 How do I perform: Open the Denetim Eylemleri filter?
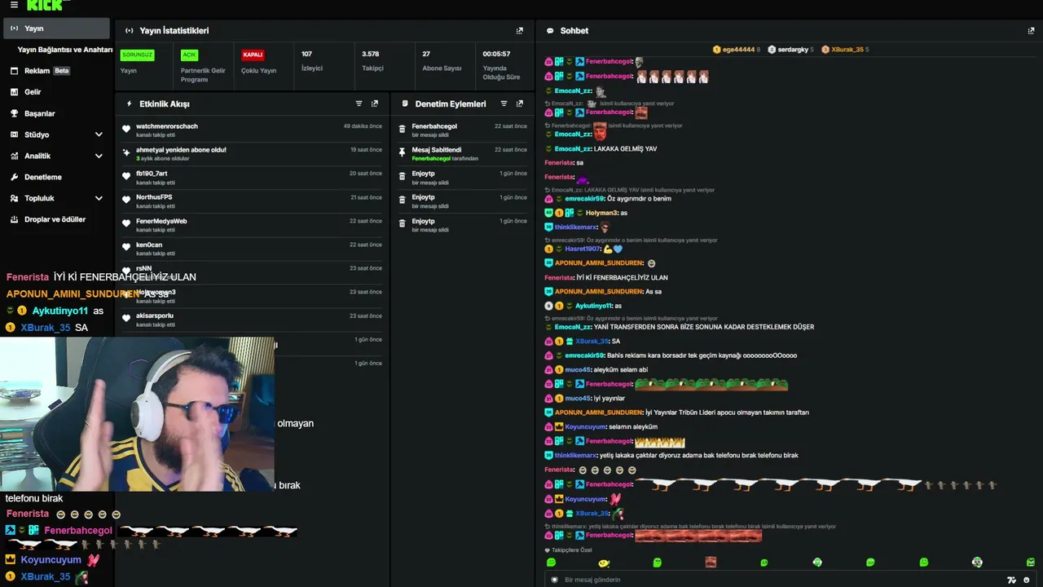point(504,104)
